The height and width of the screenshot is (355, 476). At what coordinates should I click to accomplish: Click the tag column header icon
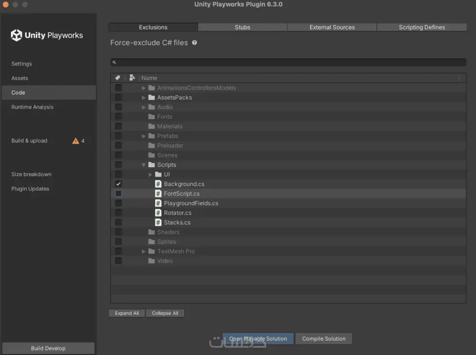118,78
